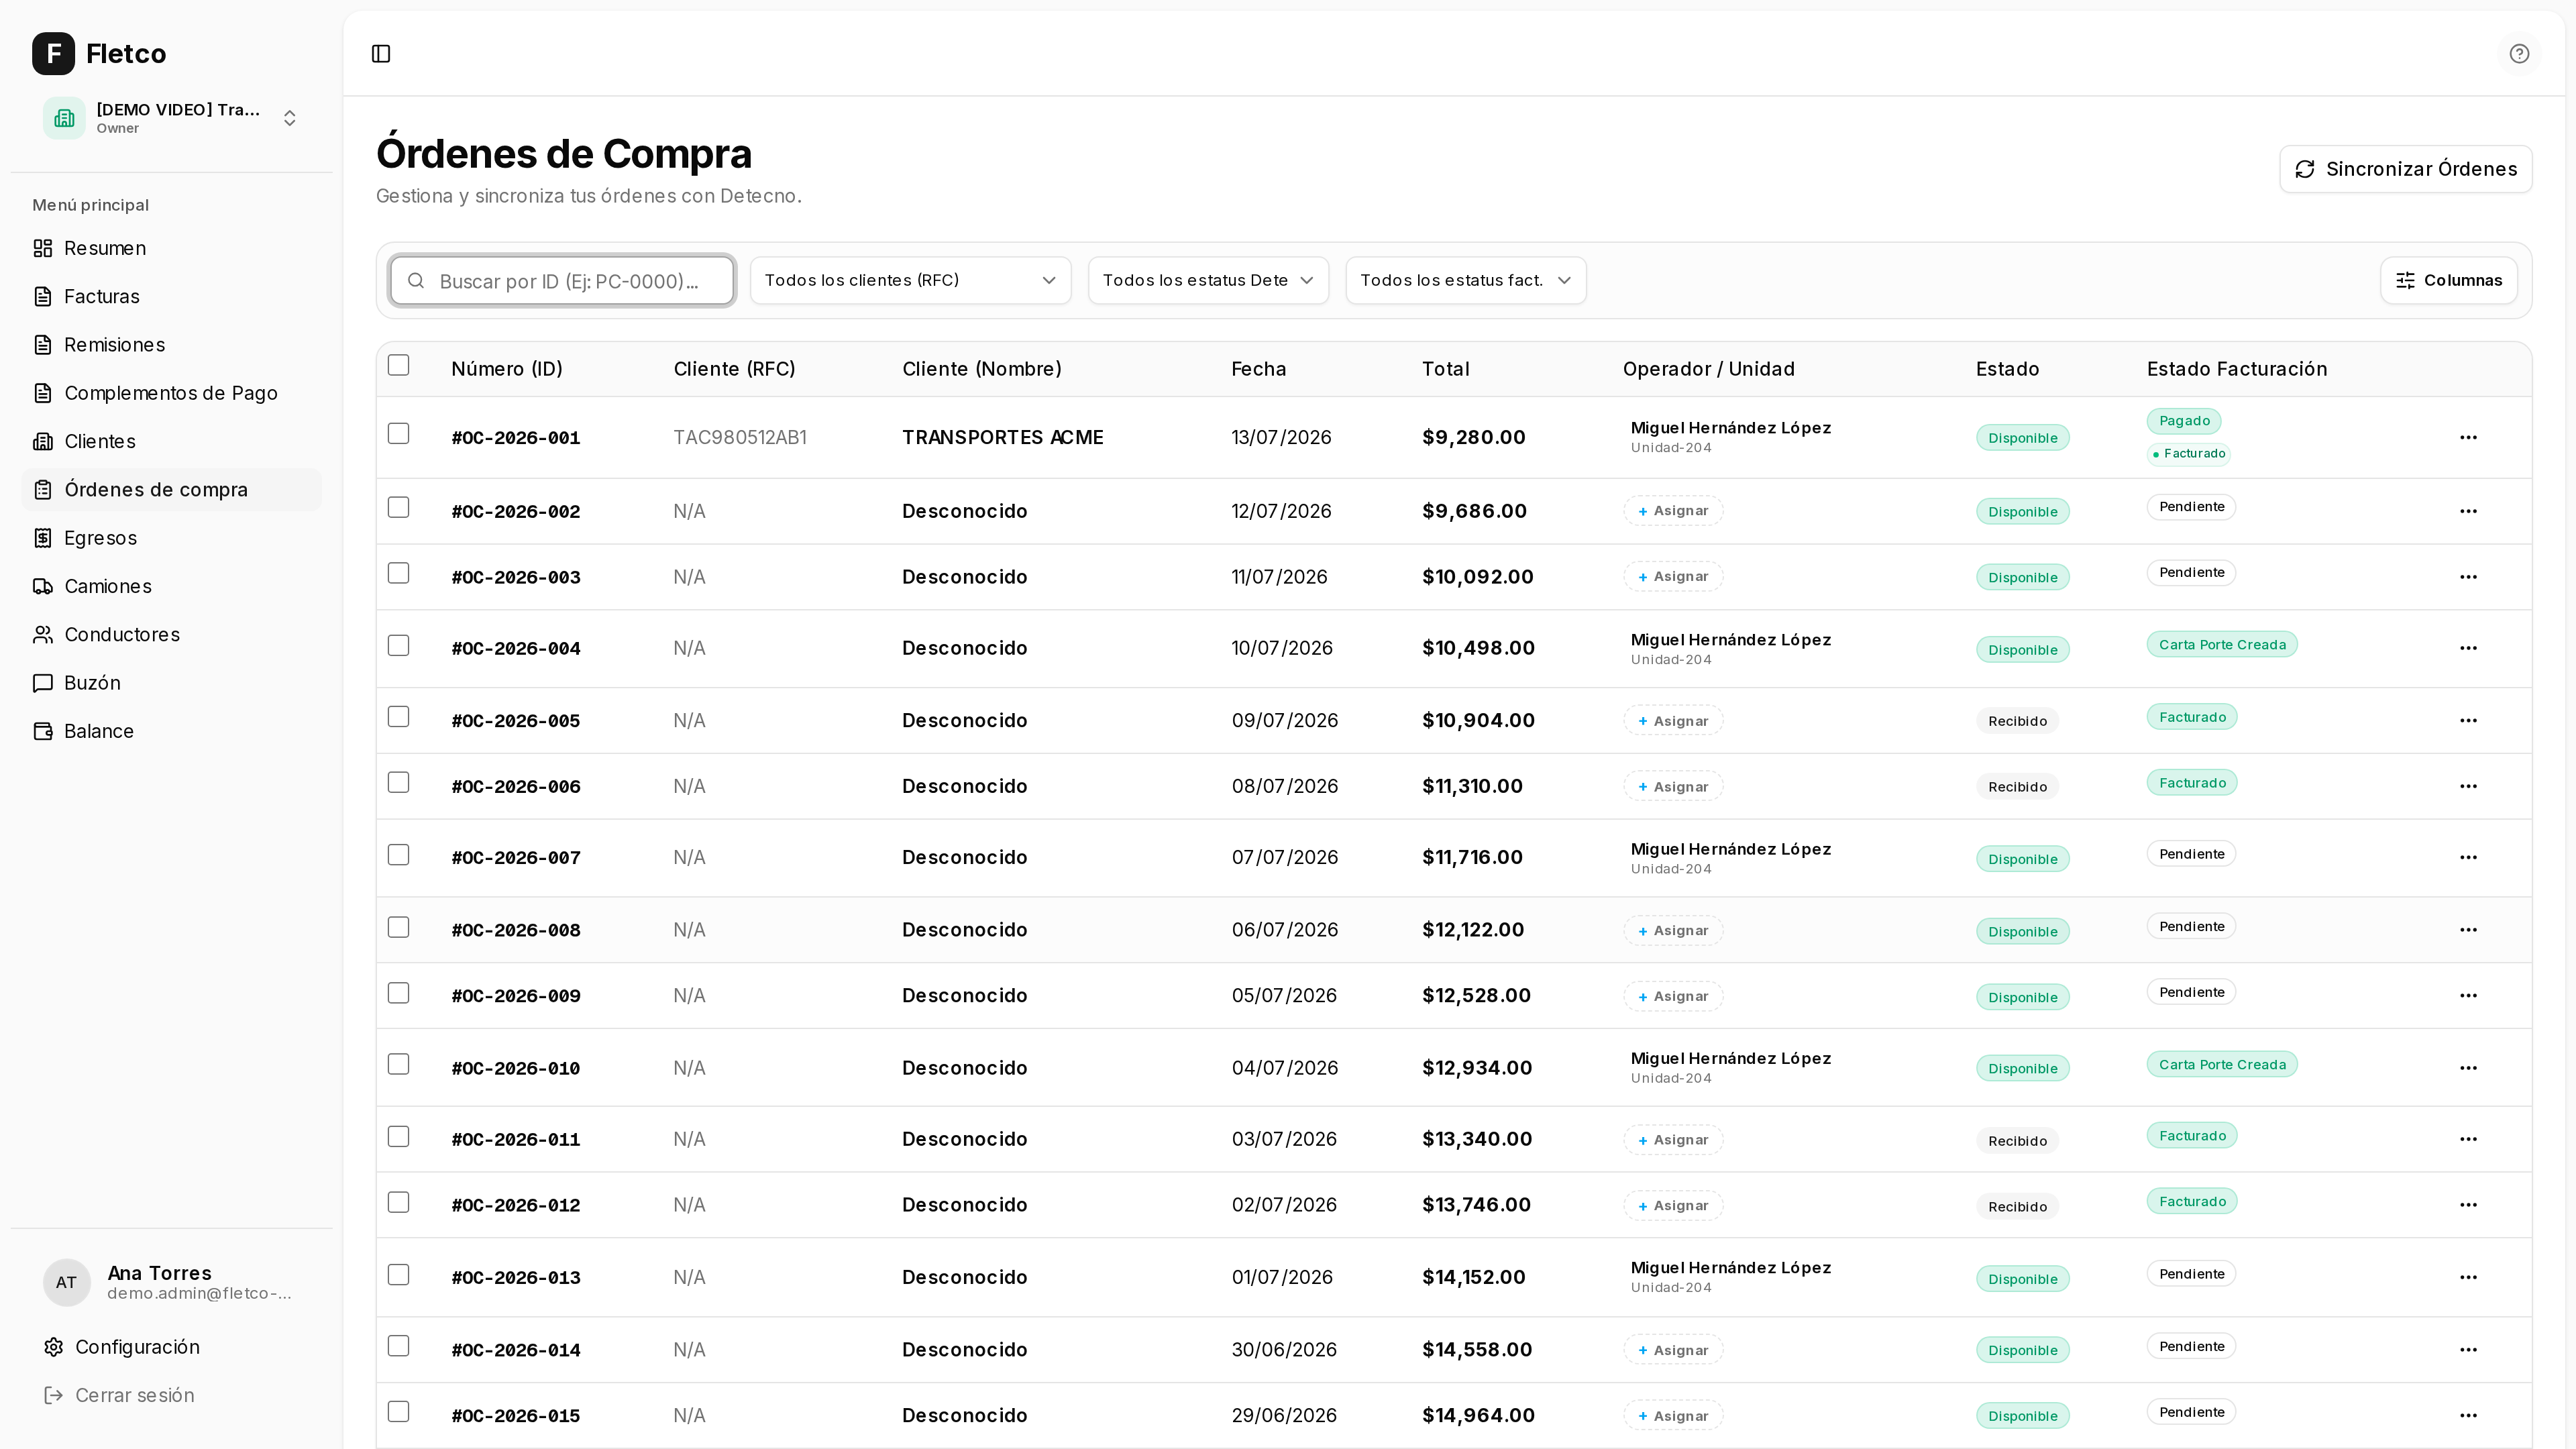Open the Conductores menu item
This screenshot has width=2576, height=1449.
click(x=172, y=635)
